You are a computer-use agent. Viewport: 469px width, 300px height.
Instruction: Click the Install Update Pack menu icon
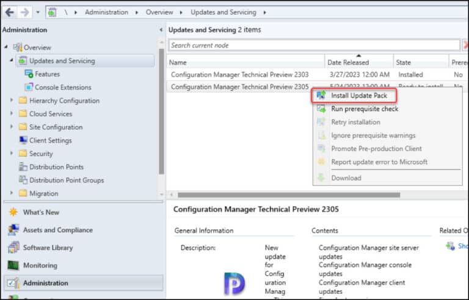point(321,95)
